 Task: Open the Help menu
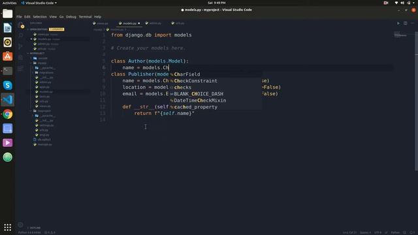(97, 16)
